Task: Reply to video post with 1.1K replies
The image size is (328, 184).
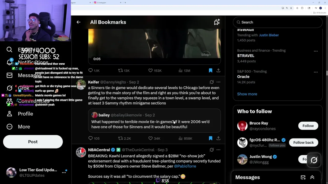Action: [94, 71]
